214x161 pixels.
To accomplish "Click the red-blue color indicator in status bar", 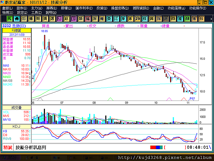I will tap(156, 147).
